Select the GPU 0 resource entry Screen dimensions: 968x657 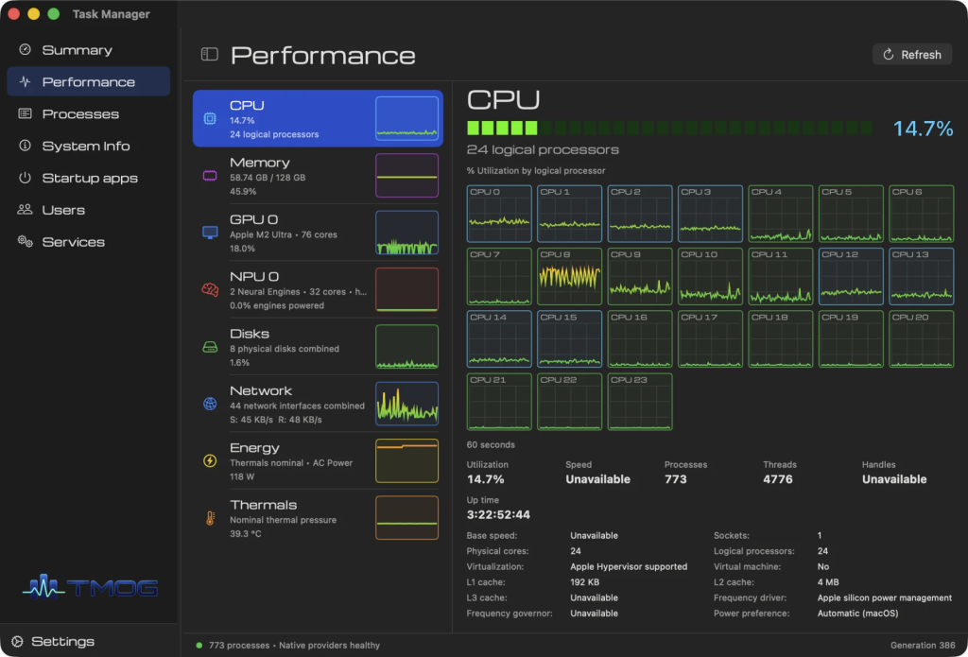click(318, 233)
